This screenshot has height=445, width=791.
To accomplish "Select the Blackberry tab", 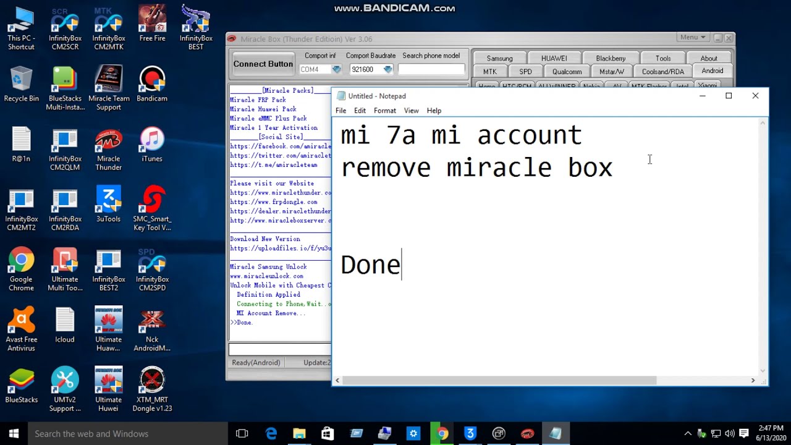I will coord(611,59).
